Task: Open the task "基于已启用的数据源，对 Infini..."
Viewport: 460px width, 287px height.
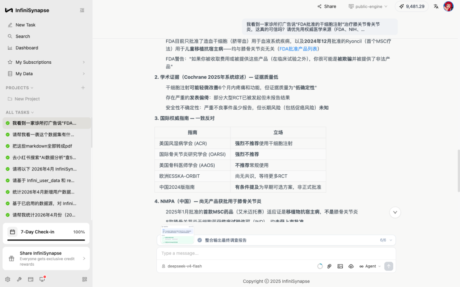Action: tap(47, 203)
